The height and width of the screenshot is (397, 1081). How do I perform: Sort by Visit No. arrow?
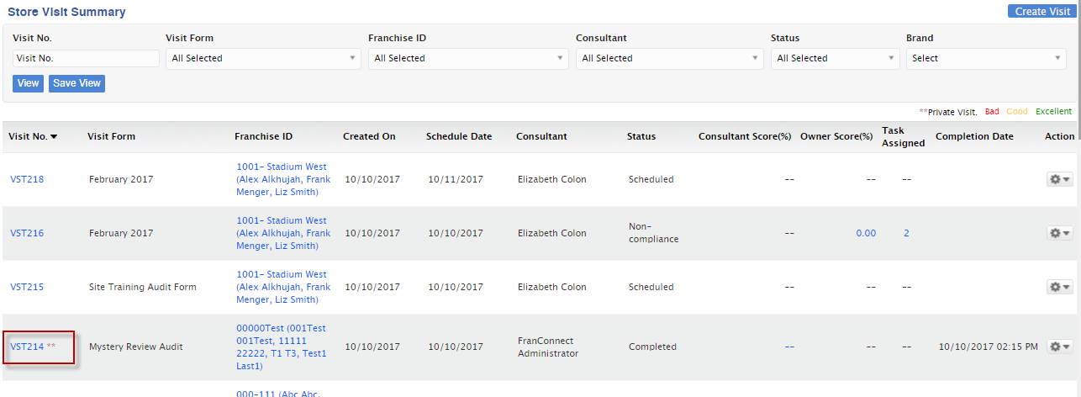tap(54, 136)
